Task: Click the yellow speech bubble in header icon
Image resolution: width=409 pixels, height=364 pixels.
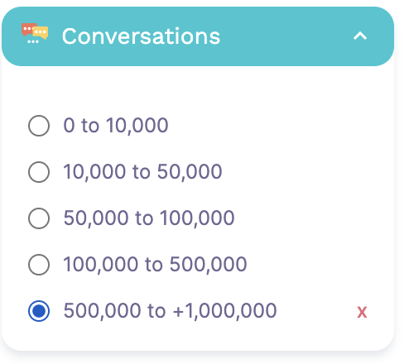Action: pos(41,33)
